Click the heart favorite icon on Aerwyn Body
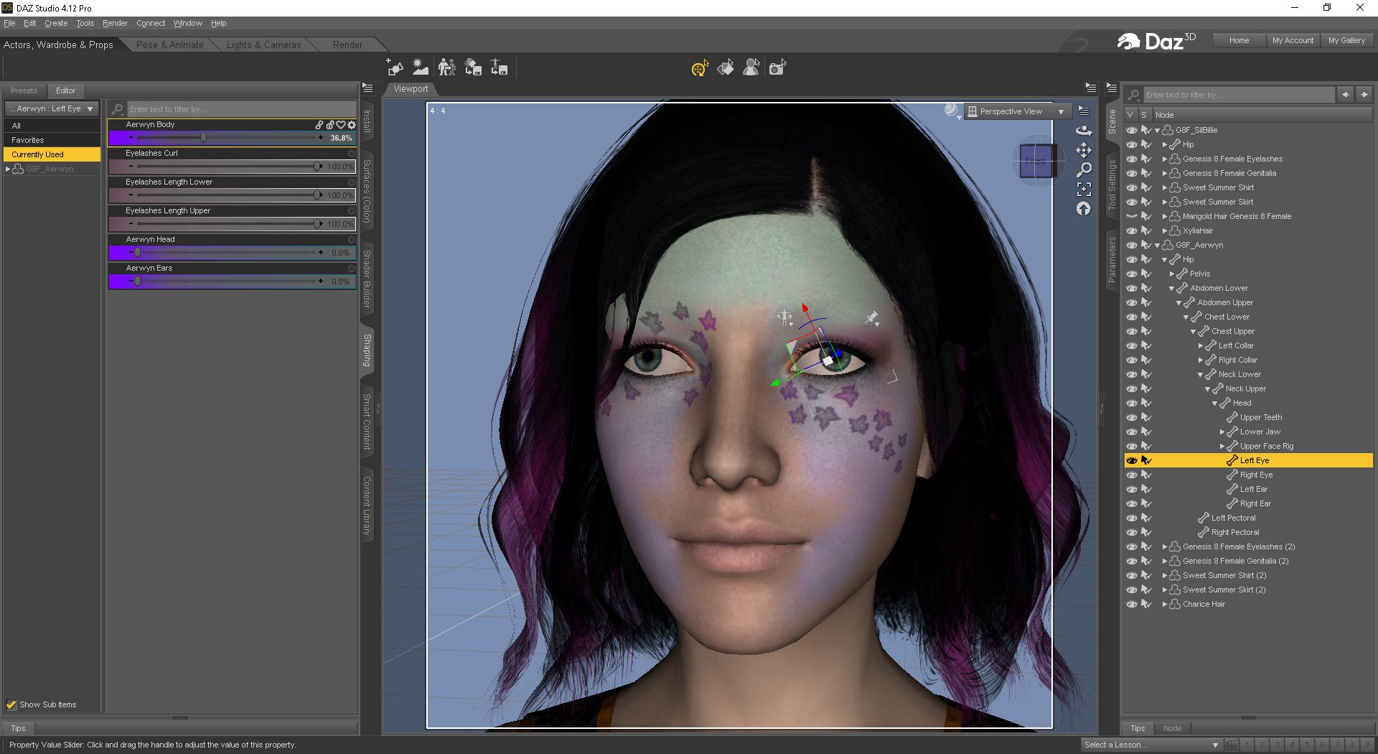Screen dimensions: 1378x754 click(x=341, y=124)
